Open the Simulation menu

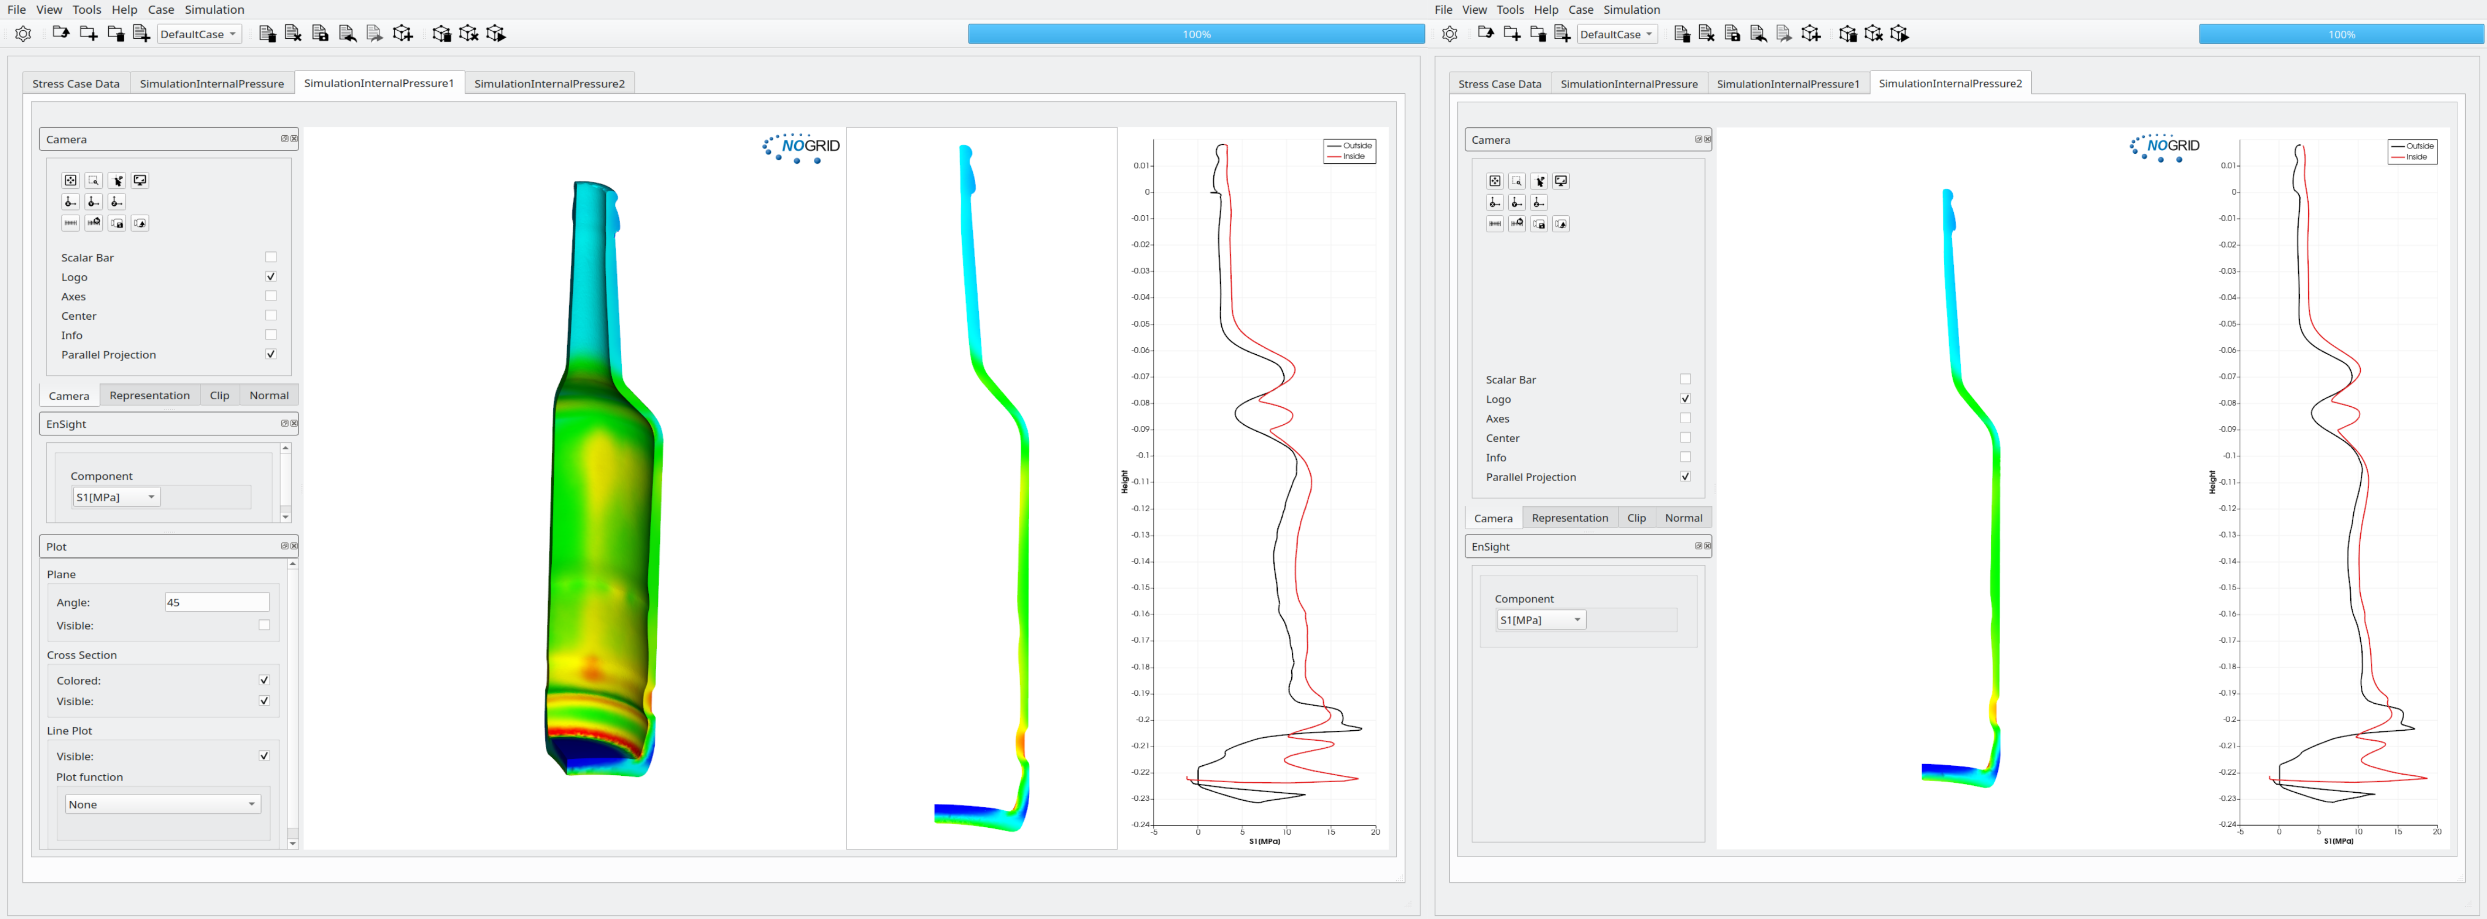pos(214,10)
